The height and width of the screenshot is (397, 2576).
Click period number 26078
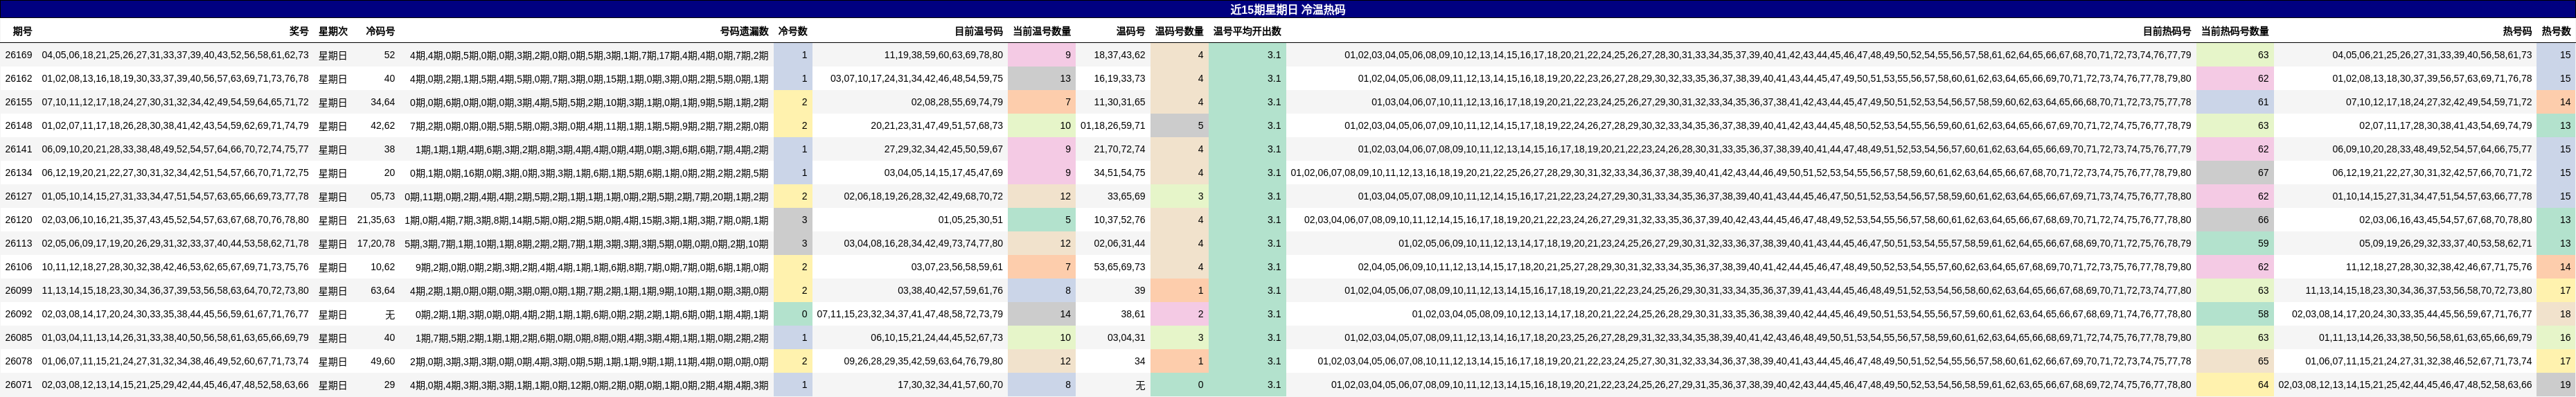(18, 361)
